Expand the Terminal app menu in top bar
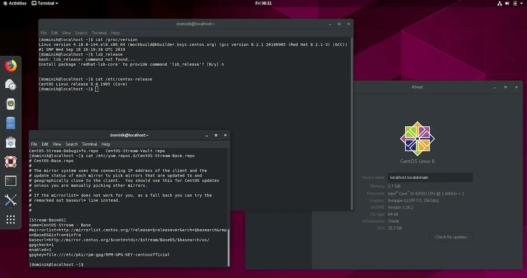This screenshot has height=278, width=527. (x=46, y=3)
